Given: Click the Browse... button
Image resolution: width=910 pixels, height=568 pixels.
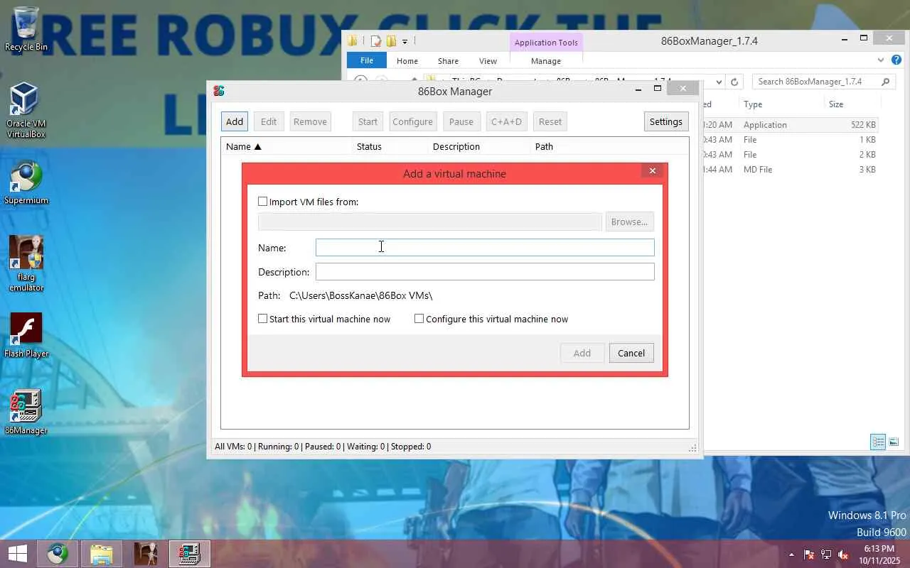Looking at the screenshot, I should (629, 222).
